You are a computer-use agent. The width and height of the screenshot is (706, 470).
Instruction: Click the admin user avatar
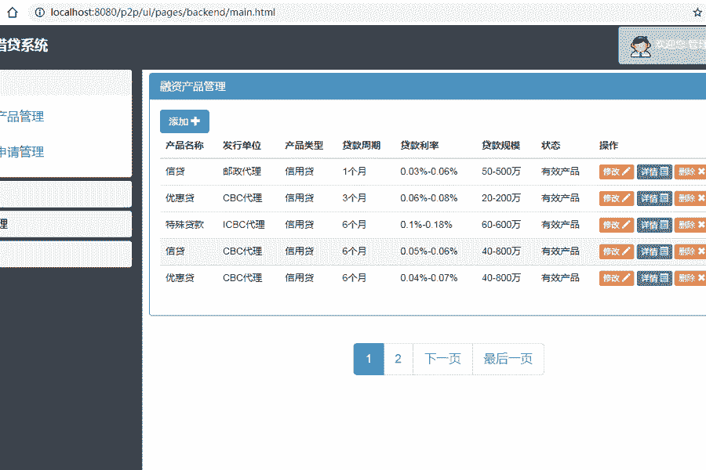(640, 46)
